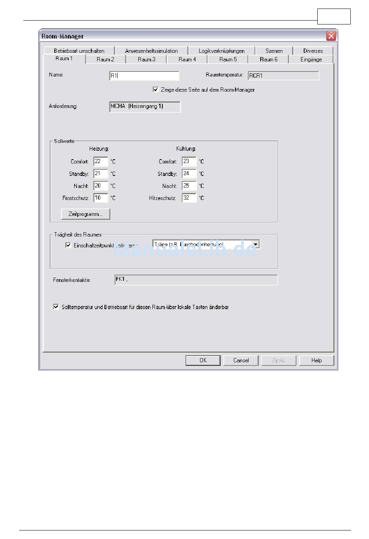Screen dimensions: 369x539
Task: Click the Apply button
Action: tap(278, 360)
